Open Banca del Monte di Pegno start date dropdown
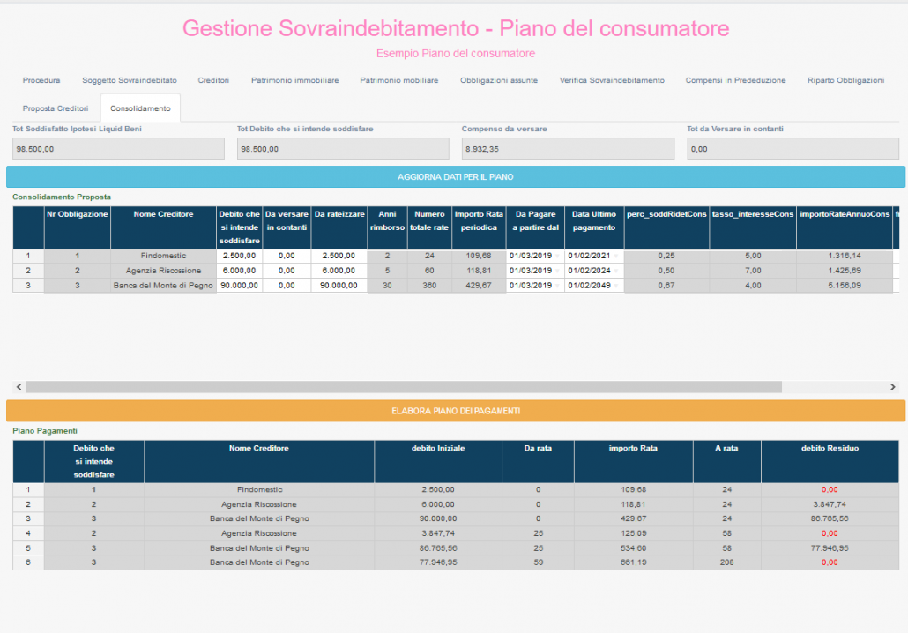Image resolution: width=908 pixels, height=633 pixels. tap(557, 286)
